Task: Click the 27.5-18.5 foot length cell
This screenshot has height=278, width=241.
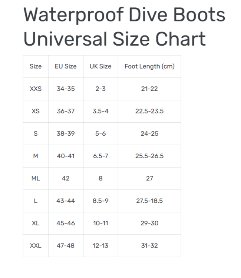Action: (x=149, y=201)
